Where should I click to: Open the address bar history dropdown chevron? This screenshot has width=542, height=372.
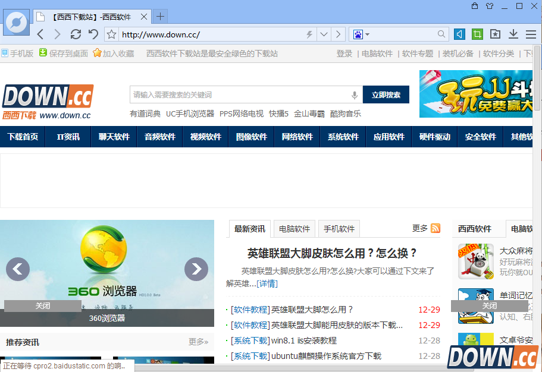tap(323, 34)
